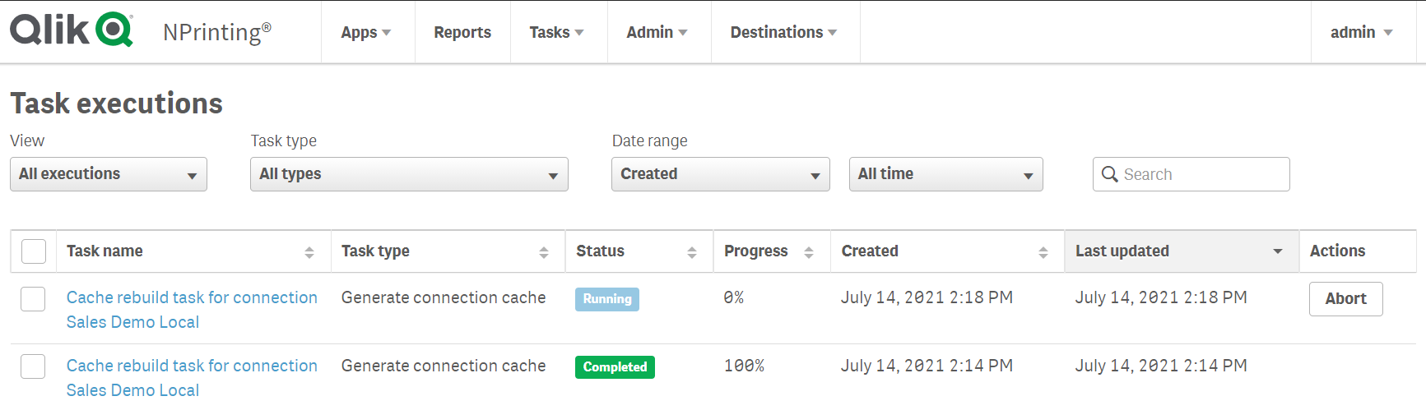Click the search magnifier icon
1426x410 pixels.
pyautogui.click(x=1109, y=174)
